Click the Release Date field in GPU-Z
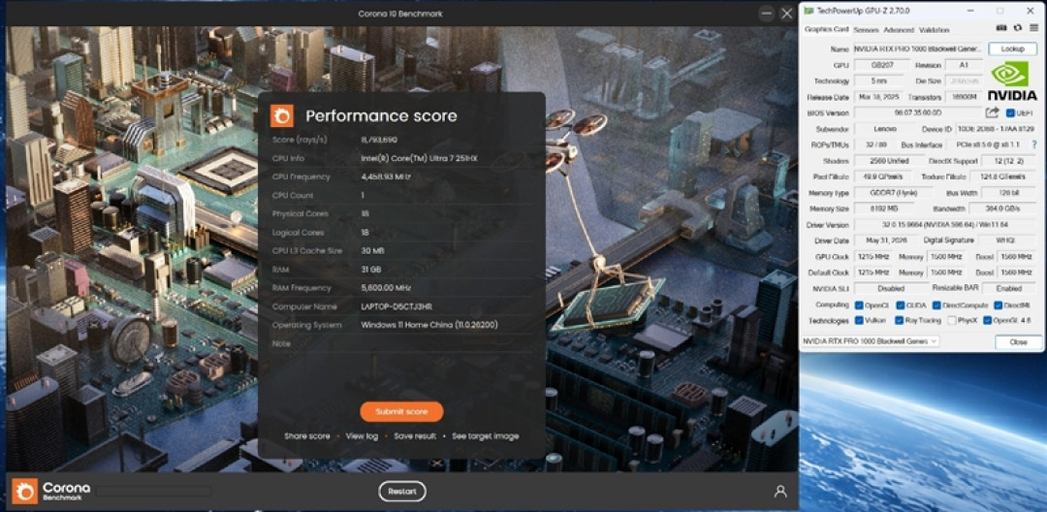 tap(876, 97)
